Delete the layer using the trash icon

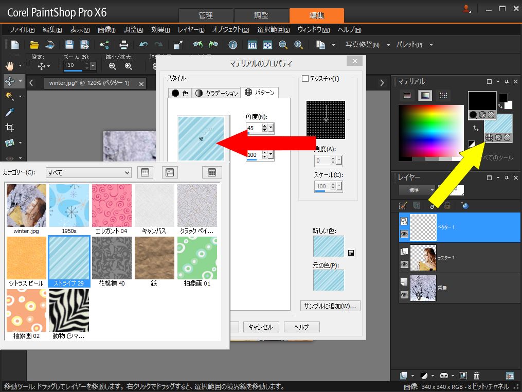tap(477, 376)
